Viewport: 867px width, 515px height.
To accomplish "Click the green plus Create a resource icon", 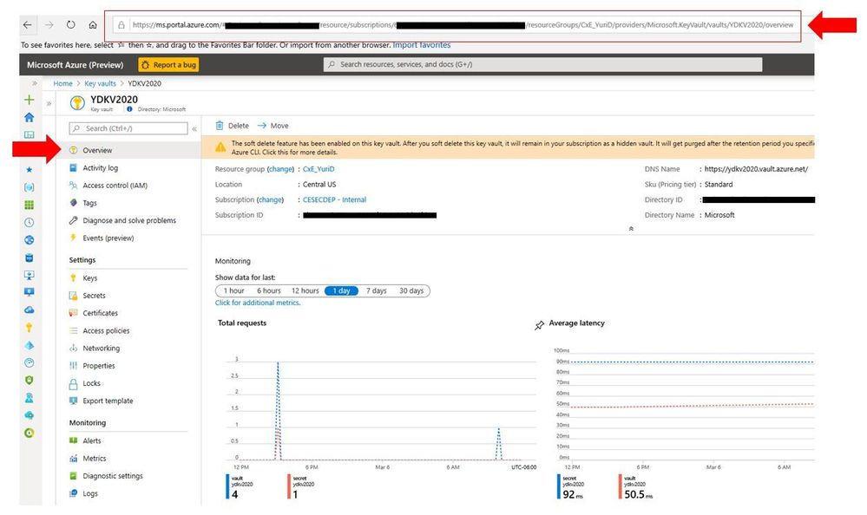I will click(30, 100).
